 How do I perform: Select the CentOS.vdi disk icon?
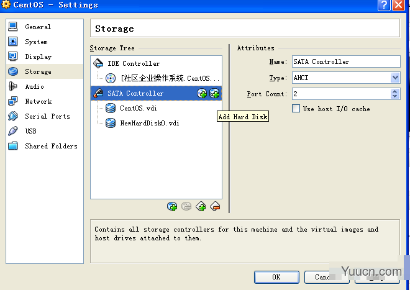pos(111,108)
